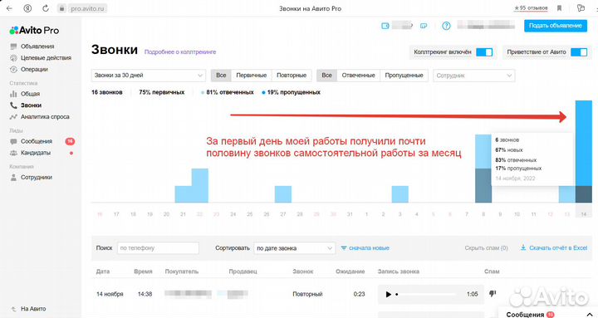The width and height of the screenshot is (598, 318).
Task: Click the Сообщения chat bubble icon
Action: tap(14, 141)
